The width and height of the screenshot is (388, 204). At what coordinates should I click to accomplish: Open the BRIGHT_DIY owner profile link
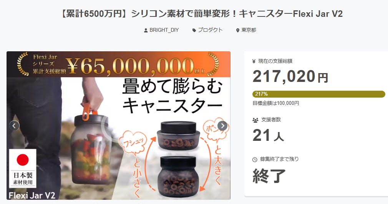[x=164, y=30]
